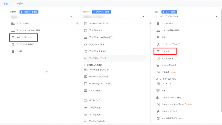Click the GA4 設定アシスタント checkbox icon
Image resolution: width=222 pixels, height=125 pixels.
(86, 24)
